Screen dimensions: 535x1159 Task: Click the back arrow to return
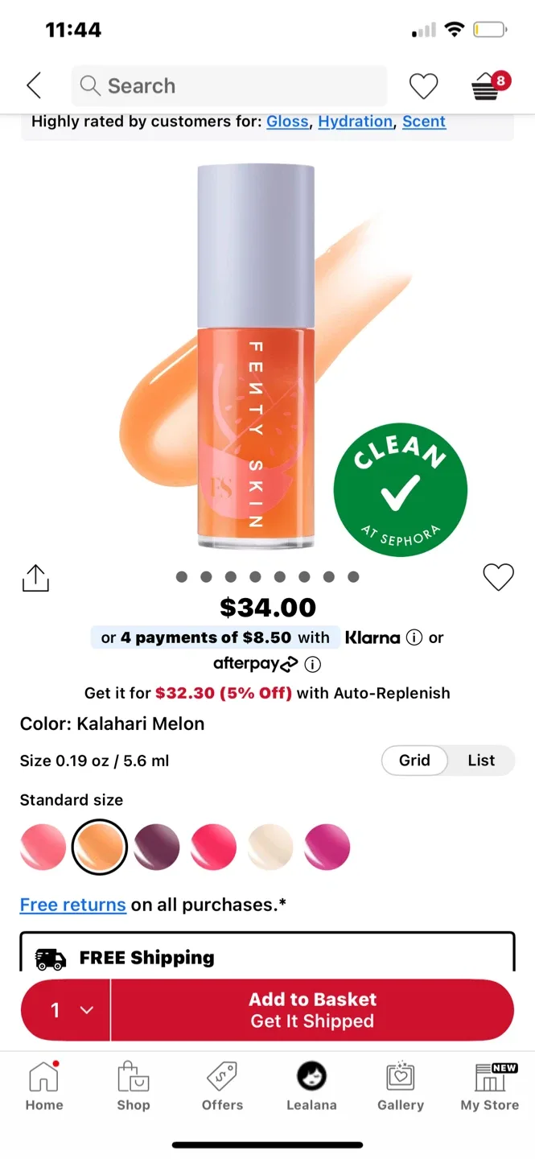pyautogui.click(x=33, y=85)
